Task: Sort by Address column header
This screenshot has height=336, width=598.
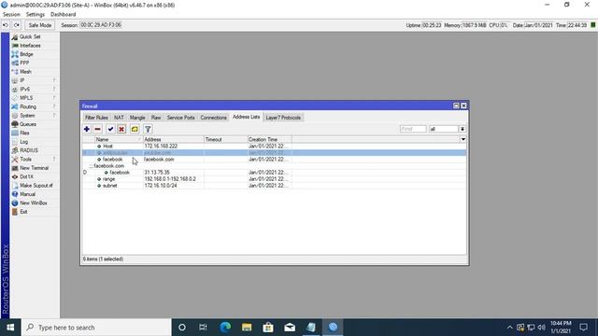Action: tap(174, 139)
